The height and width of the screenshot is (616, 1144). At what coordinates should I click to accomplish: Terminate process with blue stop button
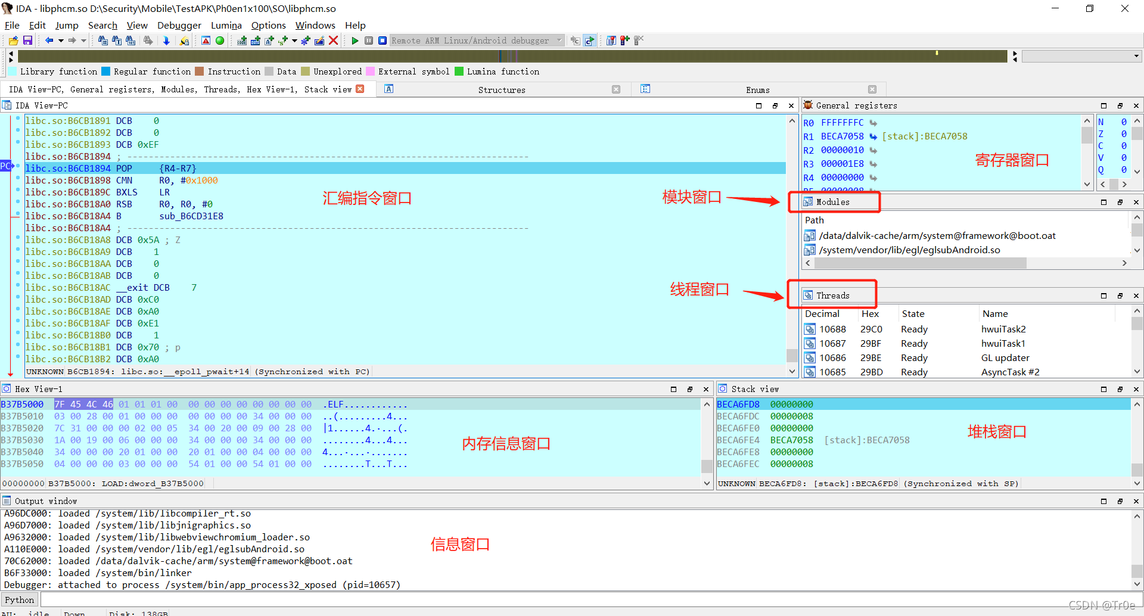click(383, 41)
